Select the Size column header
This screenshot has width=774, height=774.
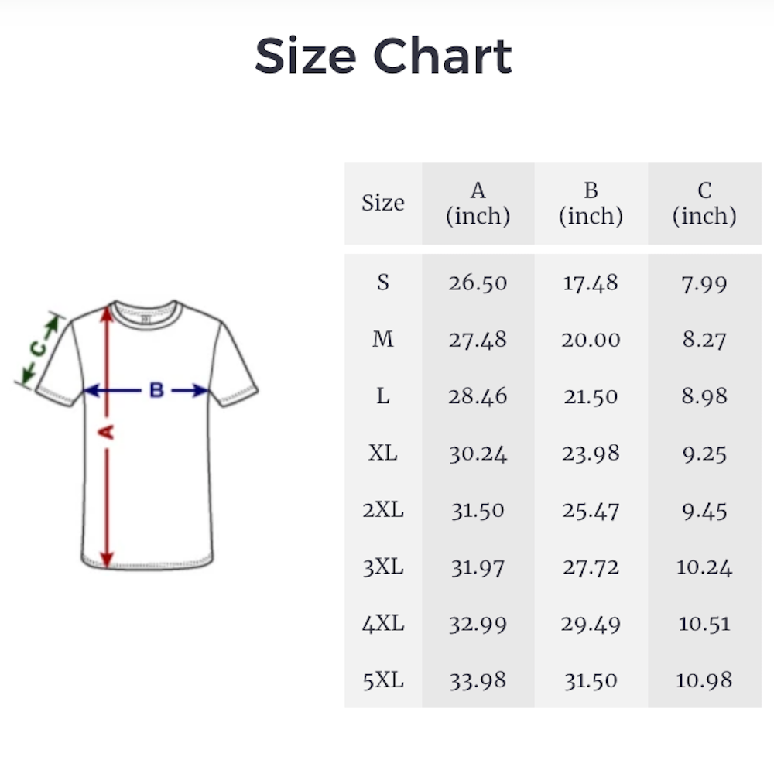(x=383, y=203)
